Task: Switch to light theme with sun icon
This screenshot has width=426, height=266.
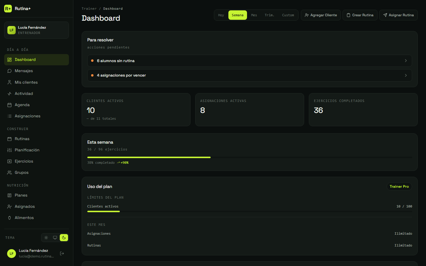Action: pyautogui.click(x=46, y=238)
